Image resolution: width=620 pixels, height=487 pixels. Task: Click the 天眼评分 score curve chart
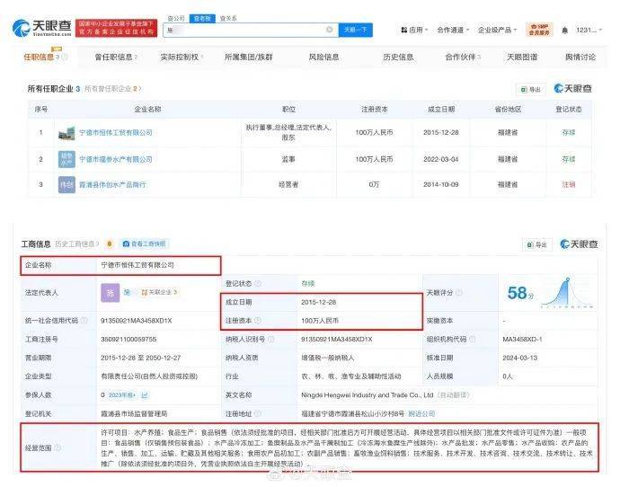567,293
